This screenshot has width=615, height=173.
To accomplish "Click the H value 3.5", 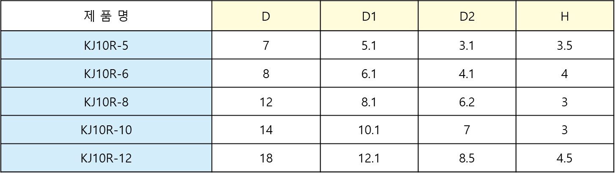I will pyautogui.click(x=565, y=45).
